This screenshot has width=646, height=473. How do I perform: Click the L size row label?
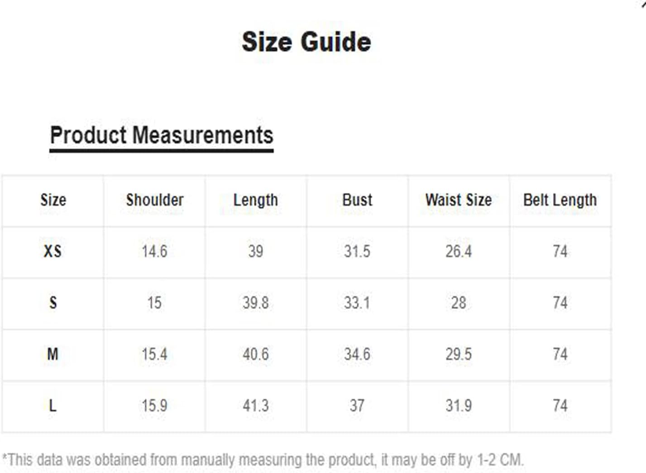(x=53, y=406)
